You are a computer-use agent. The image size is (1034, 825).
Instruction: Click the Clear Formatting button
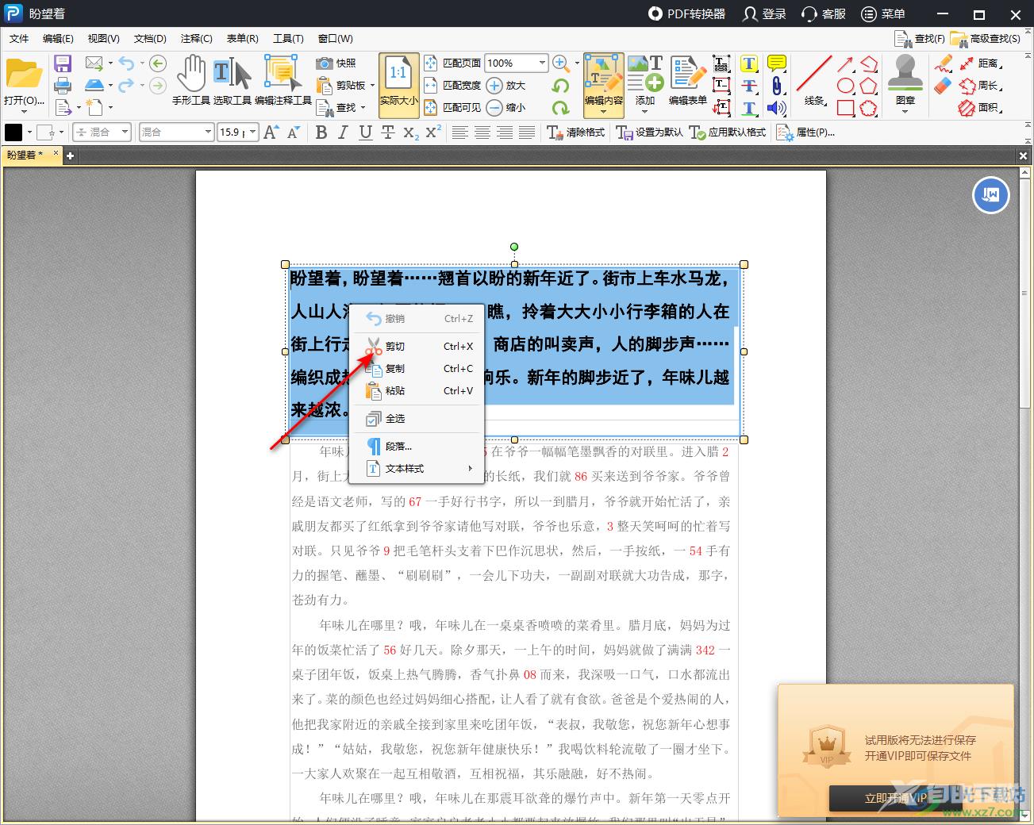tap(577, 132)
